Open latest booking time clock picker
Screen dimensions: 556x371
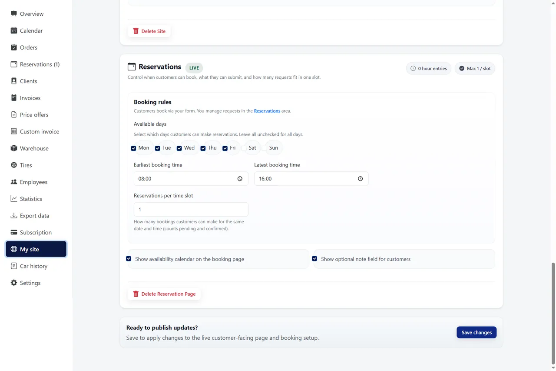click(360, 179)
